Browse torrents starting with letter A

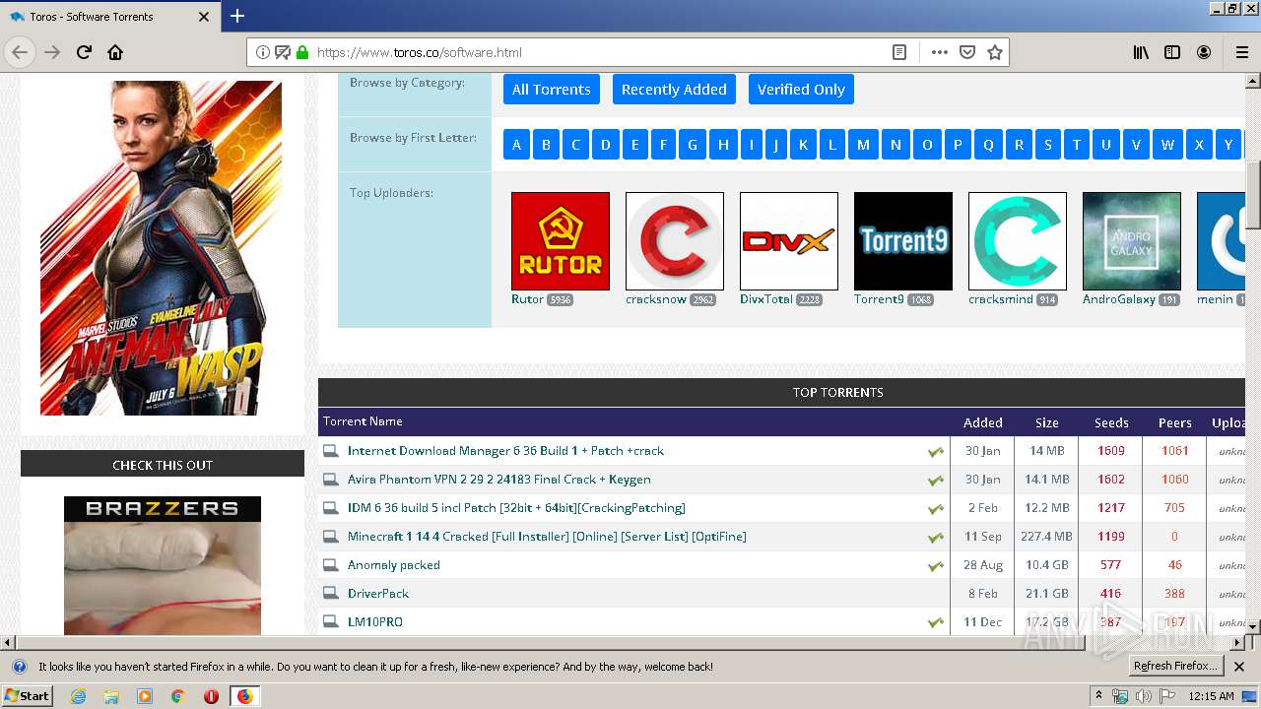pos(516,145)
